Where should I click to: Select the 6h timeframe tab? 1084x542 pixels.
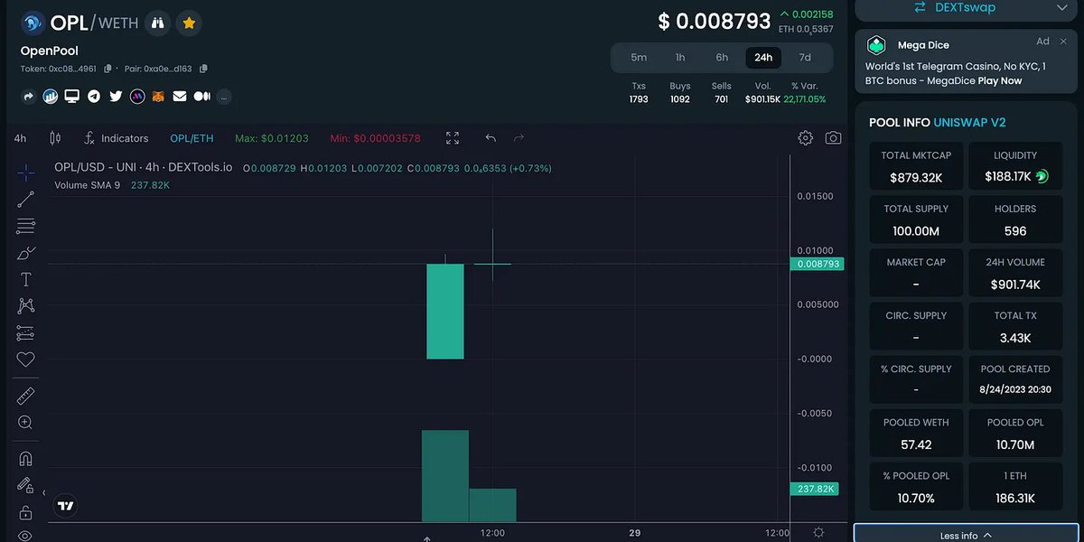tap(722, 57)
